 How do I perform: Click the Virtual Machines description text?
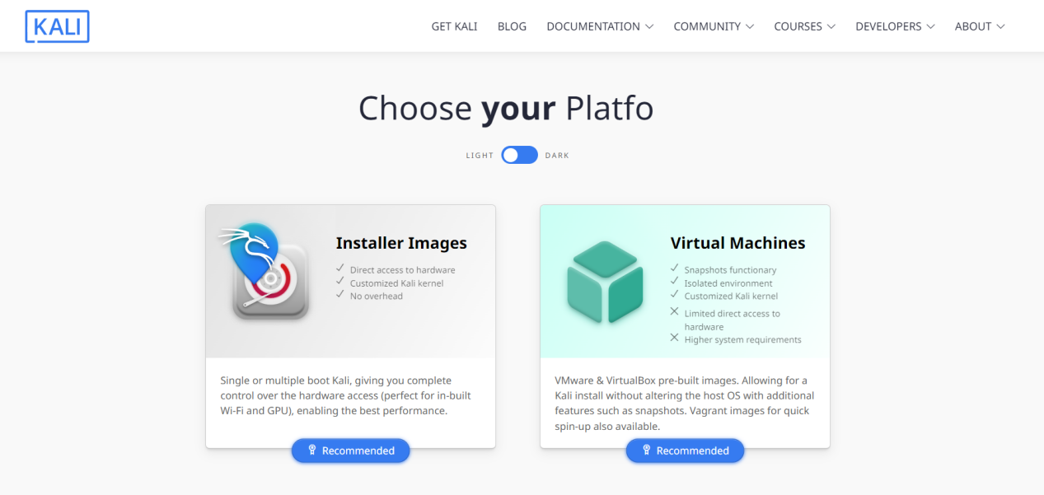(684, 404)
